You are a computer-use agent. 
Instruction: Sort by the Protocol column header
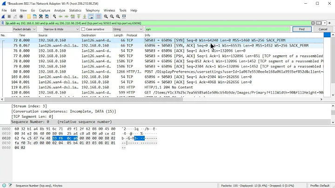tap(134, 35)
